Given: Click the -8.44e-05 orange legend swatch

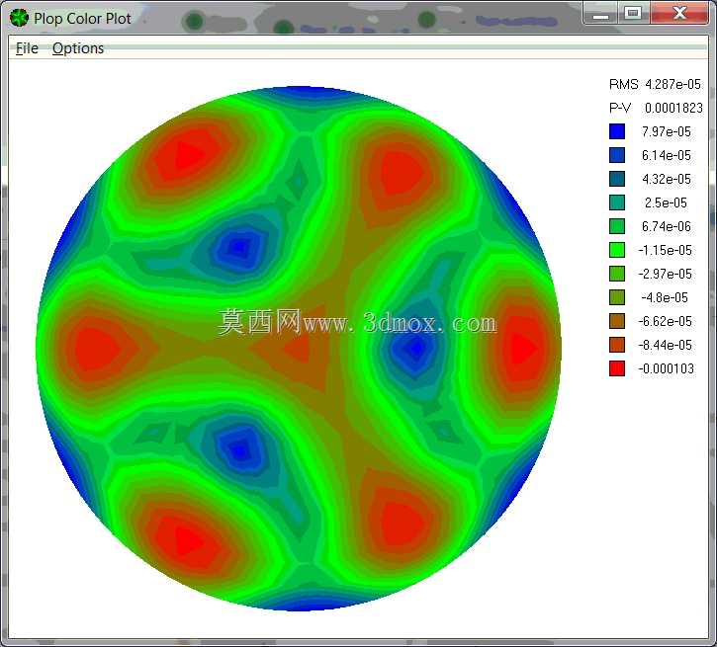Looking at the screenshot, I should click(x=617, y=345).
